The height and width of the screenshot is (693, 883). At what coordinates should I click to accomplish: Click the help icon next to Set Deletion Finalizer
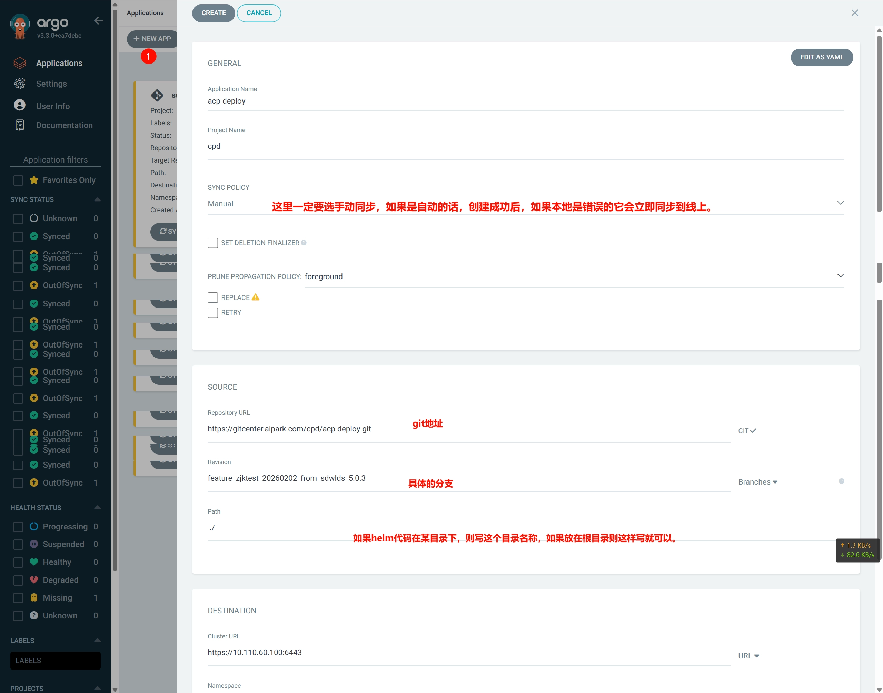click(x=304, y=243)
